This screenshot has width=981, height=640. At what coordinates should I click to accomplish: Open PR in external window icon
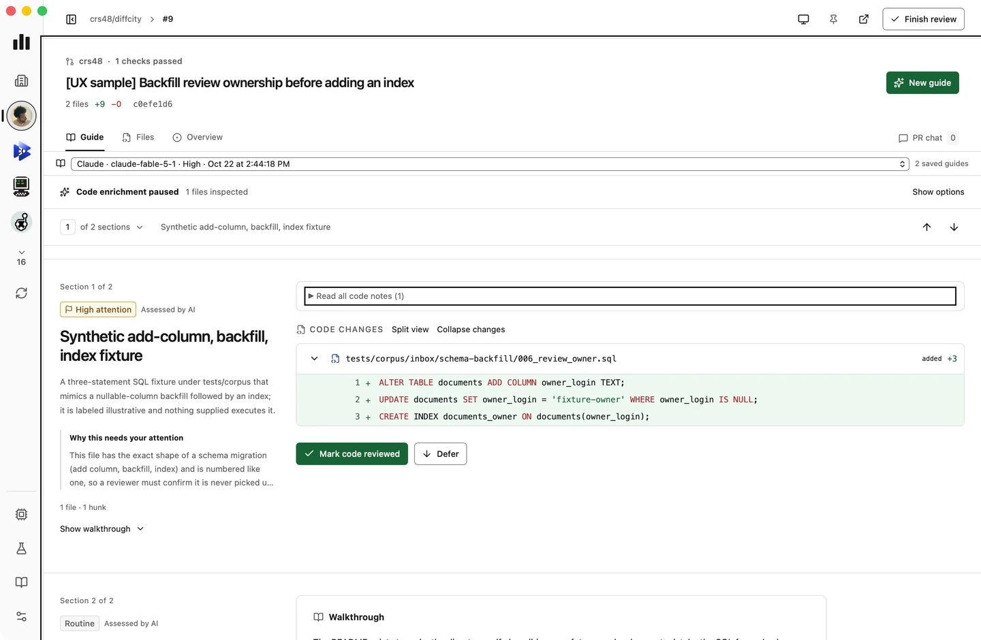tap(863, 19)
